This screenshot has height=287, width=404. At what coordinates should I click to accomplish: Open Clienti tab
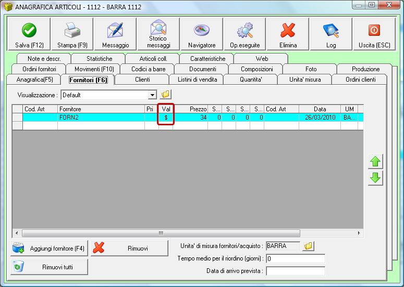point(142,80)
